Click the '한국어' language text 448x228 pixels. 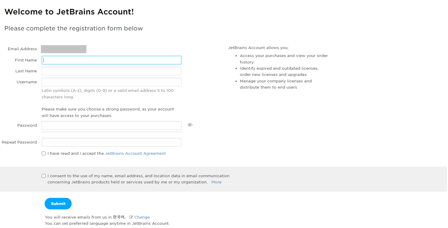[119, 217]
